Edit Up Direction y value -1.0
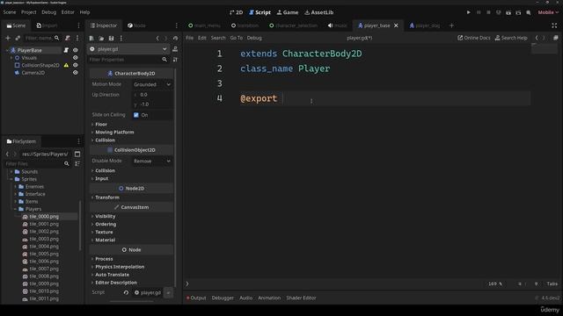 pos(153,104)
